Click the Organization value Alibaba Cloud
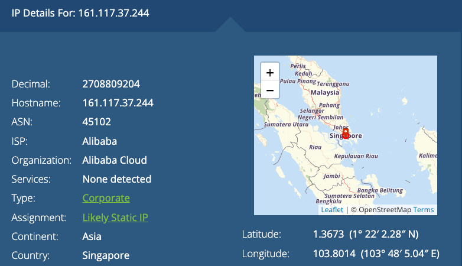Viewport: 462px width, 266px height. (115, 160)
